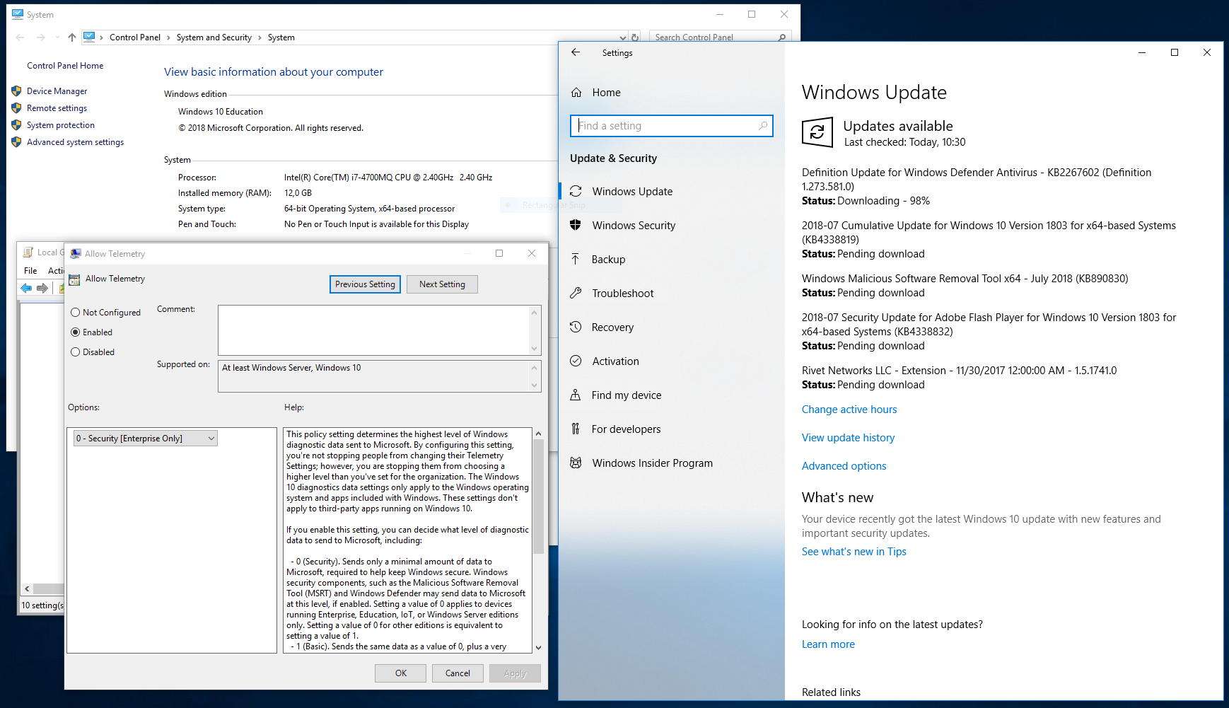Viewport: 1229px width, 708px height.
Task: Follow the See what's new in Tips link
Action: (x=854, y=552)
